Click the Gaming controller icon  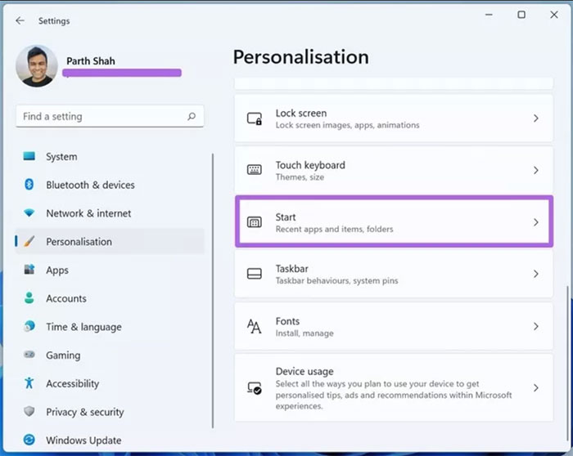[x=29, y=355]
